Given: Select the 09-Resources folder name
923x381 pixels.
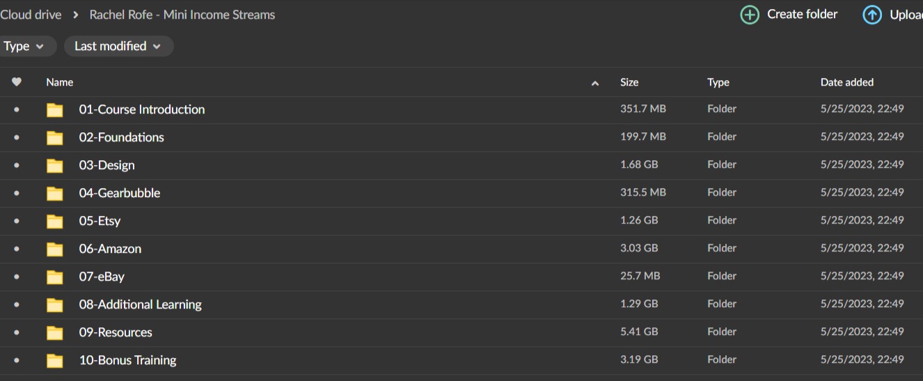Looking at the screenshot, I should (116, 332).
